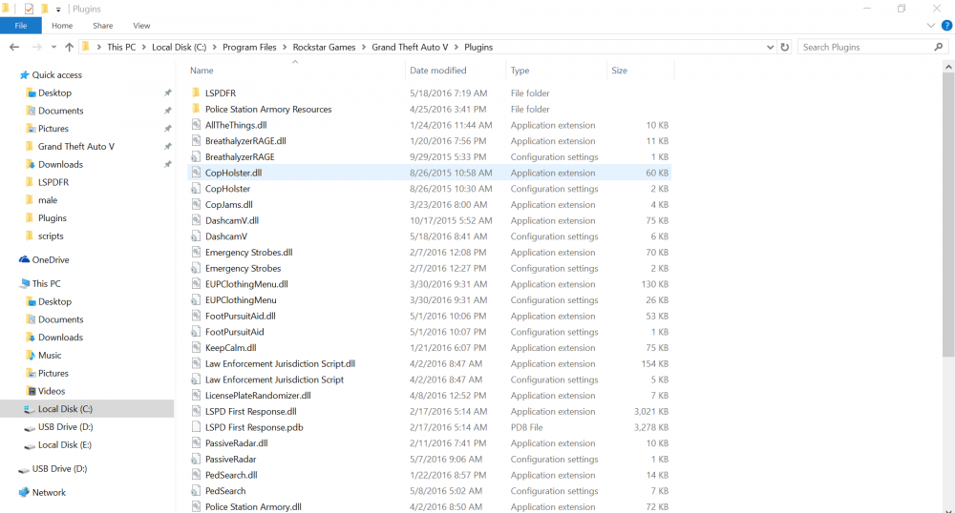Screen dimensions: 955x513
Task: Click the CopJams.dll file icon
Action: [x=196, y=204]
